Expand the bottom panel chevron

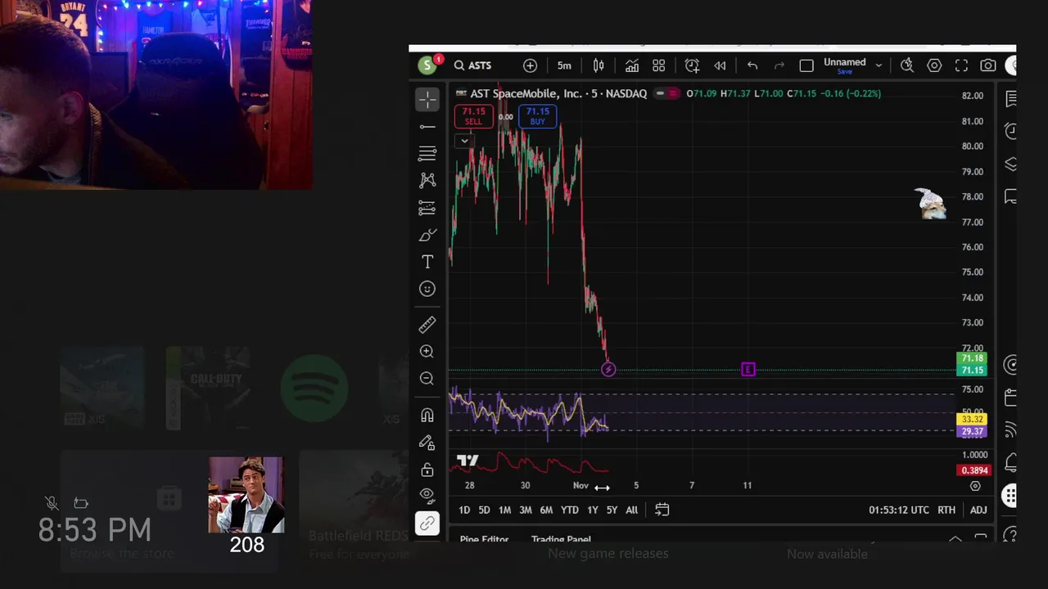click(955, 539)
